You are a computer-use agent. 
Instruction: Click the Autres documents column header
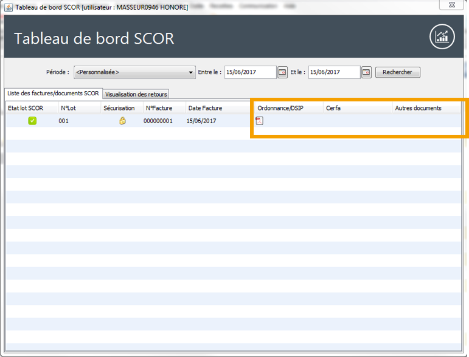tap(418, 108)
